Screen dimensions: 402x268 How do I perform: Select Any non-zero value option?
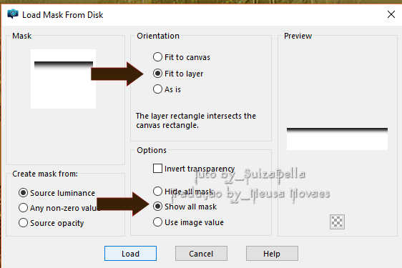pyautogui.click(x=59, y=208)
